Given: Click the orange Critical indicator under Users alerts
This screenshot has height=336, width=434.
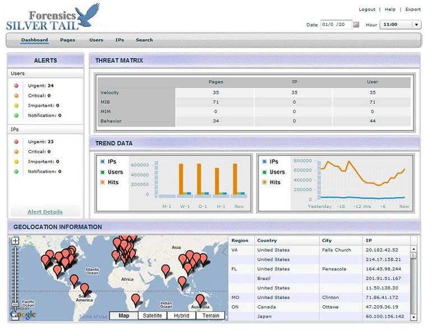Looking at the screenshot, I should (16, 96).
